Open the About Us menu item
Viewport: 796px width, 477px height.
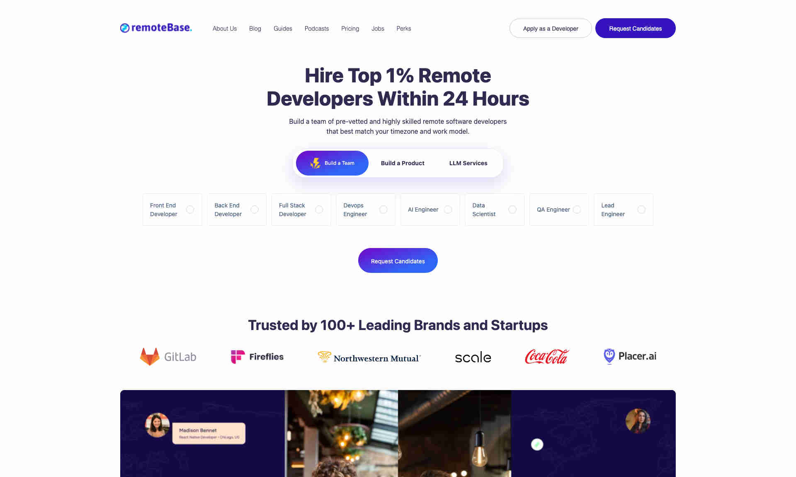tap(225, 28)
